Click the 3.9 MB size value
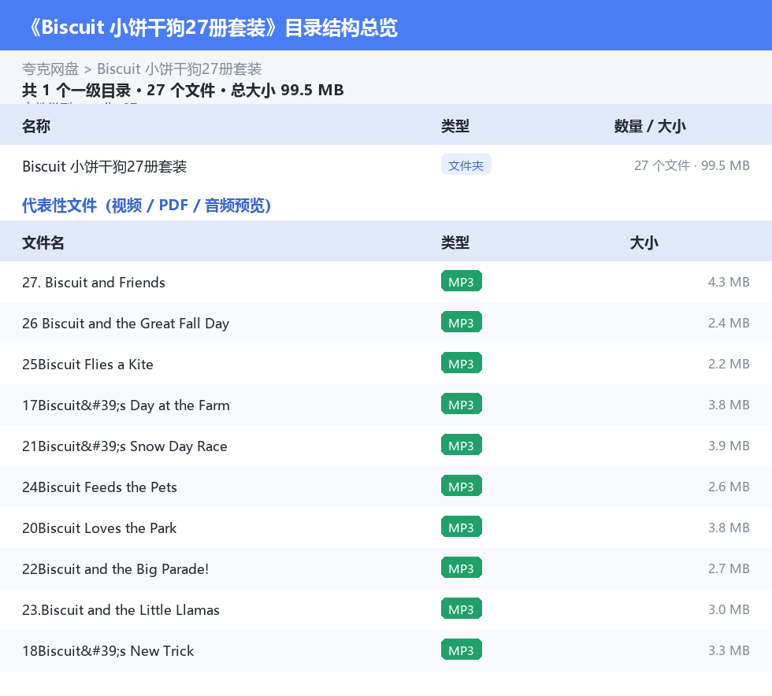This screenshot has height=696, width=772. click(x=729, y=446)
